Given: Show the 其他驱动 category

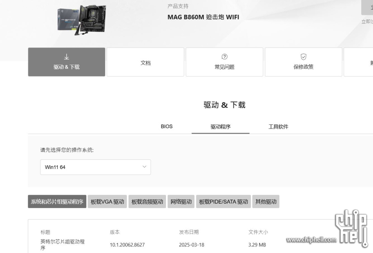Looking at the screenshot, I should (266, 202).
